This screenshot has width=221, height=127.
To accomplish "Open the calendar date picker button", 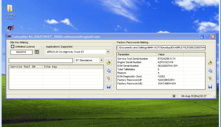I will pos(37,52).
